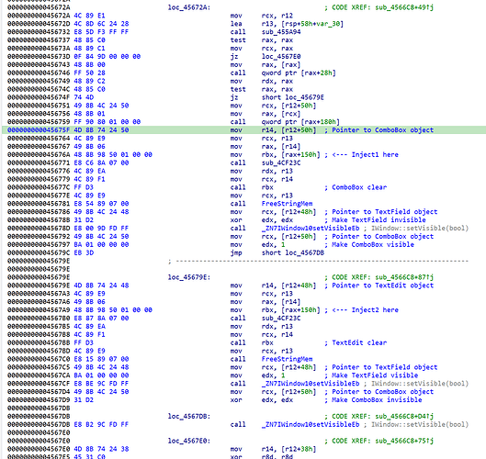The width and height of the screenshot is (486, 459).
Task: Click the '[rsp+58h+var_30]' lea operand
Action: click(x=312, y=24)
